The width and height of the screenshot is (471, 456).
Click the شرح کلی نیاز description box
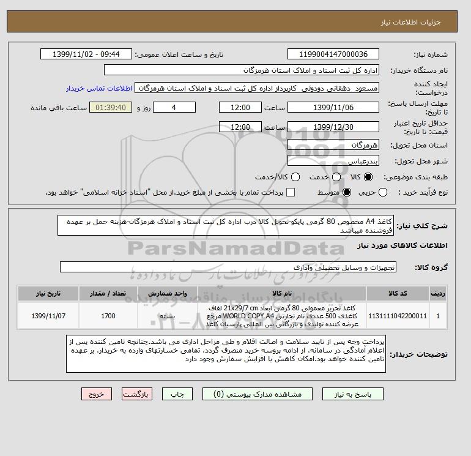[226, 225]
